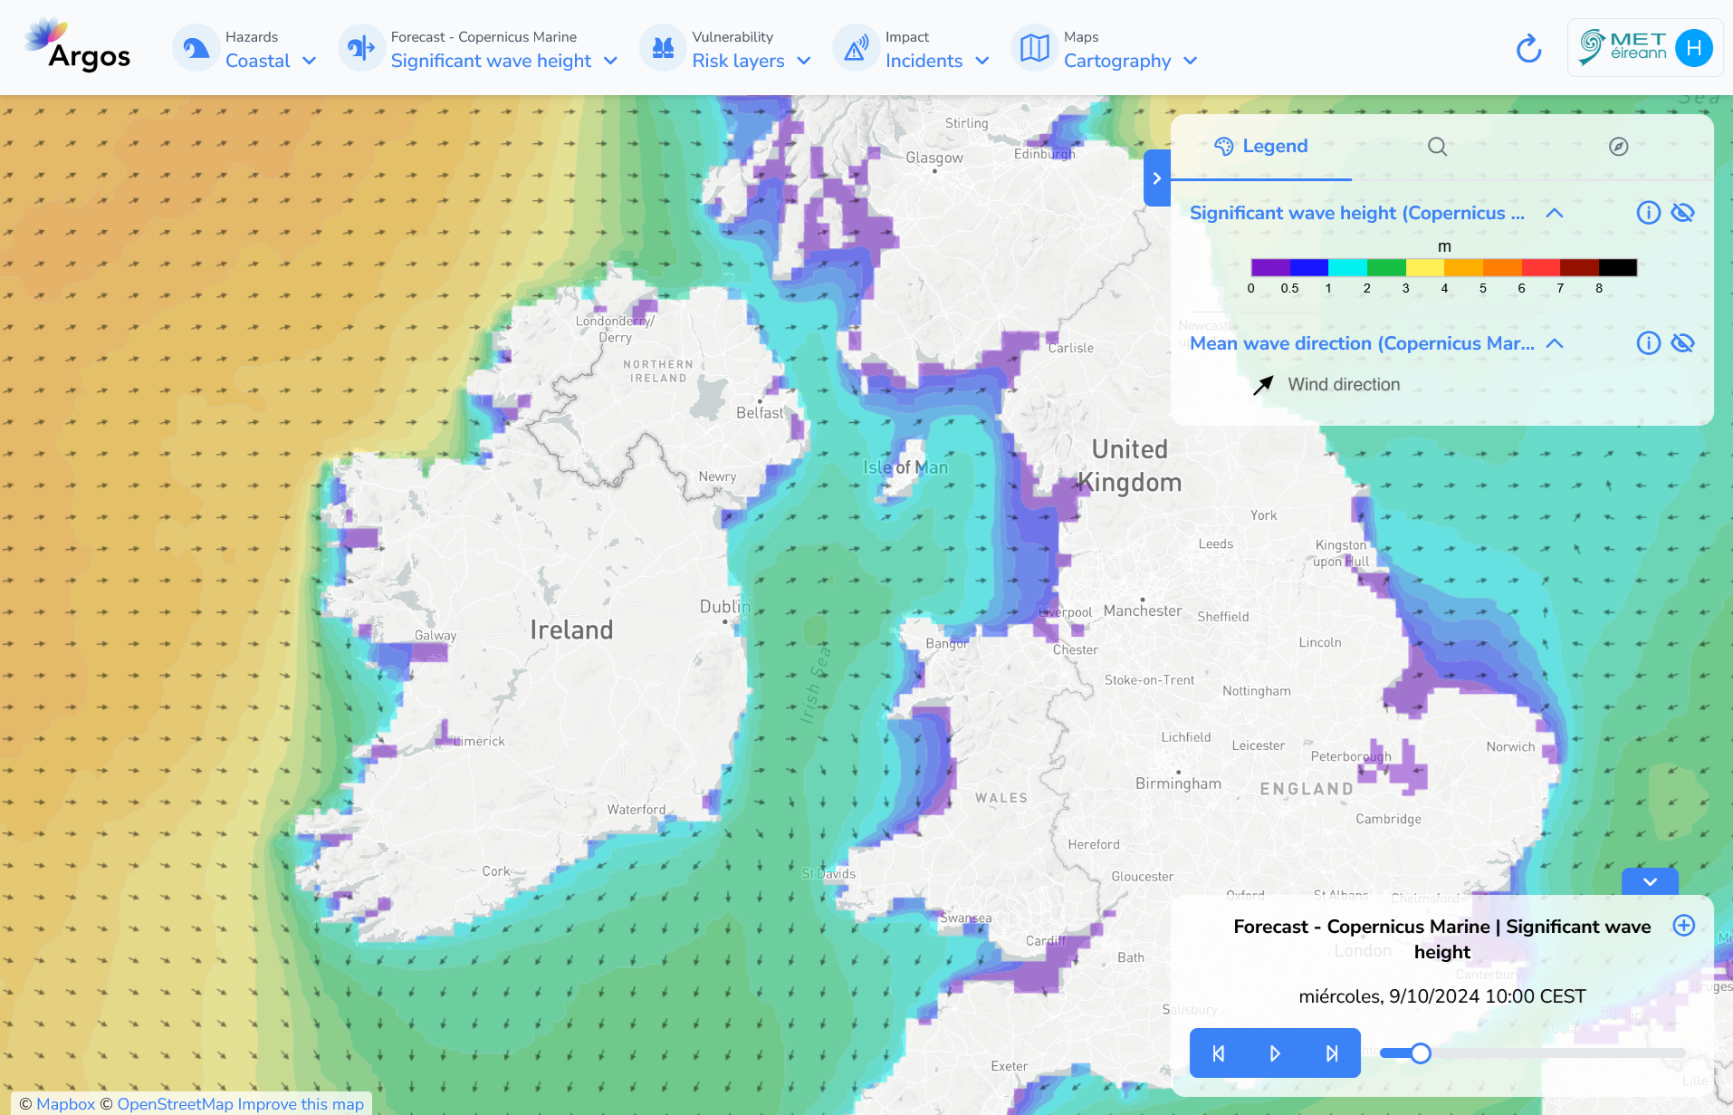Open the Incidents dropdown

pyautogui.click(x=938, y=61)
